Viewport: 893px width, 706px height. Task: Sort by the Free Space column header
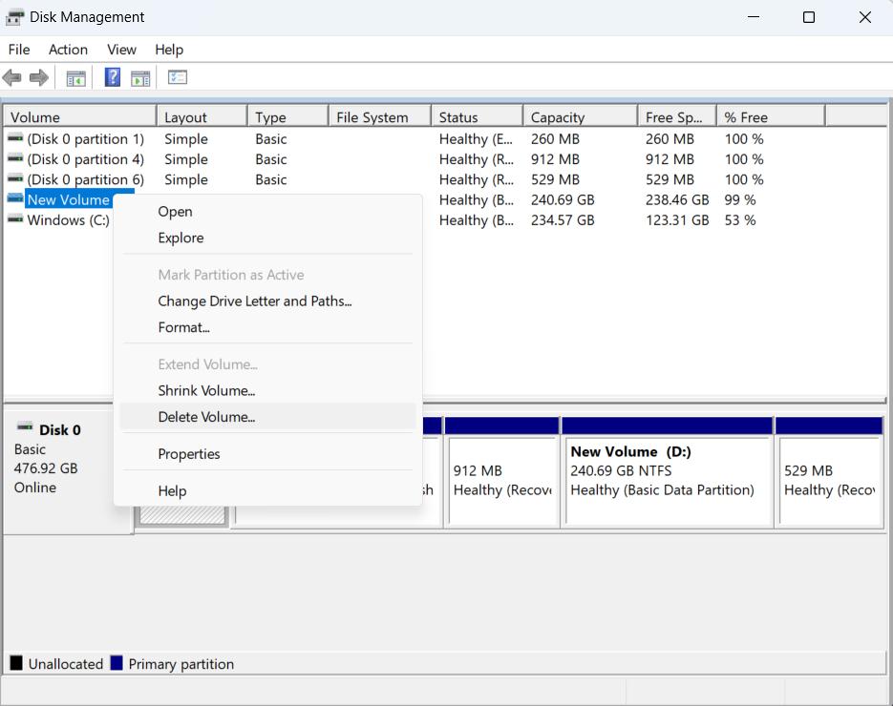tap(677, 117)
